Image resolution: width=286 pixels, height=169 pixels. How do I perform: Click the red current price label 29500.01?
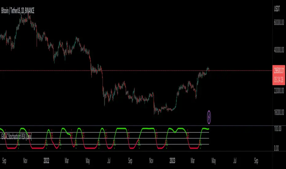coord(279,70)
